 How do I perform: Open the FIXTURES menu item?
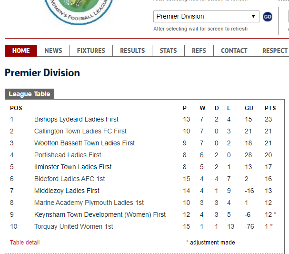[91, 51]
